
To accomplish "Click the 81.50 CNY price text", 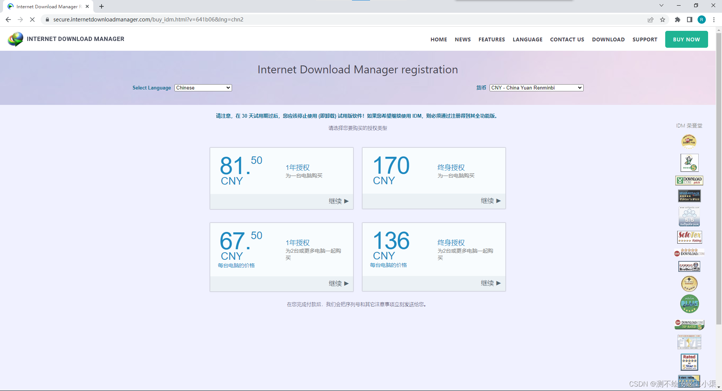I will point(241,170).
